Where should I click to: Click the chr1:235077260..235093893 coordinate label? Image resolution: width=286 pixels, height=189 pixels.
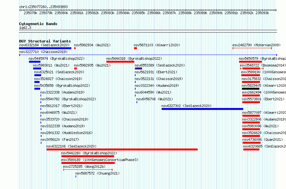pos(43,7)
